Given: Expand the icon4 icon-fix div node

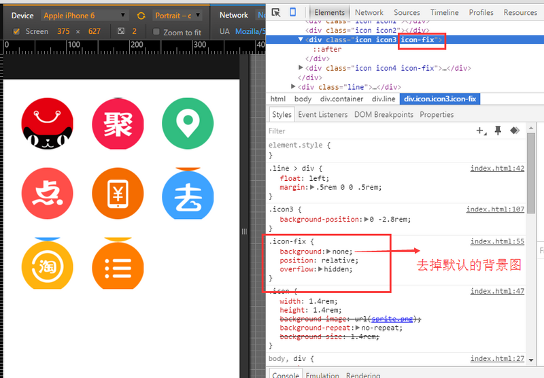Looking at the screenshot, I should pos(301,68).
